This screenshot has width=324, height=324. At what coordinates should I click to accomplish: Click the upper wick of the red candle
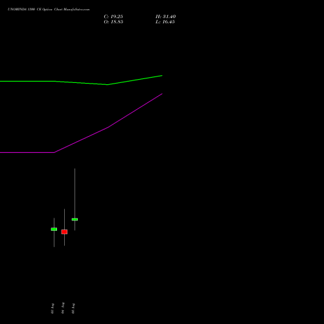pos(64,219)
